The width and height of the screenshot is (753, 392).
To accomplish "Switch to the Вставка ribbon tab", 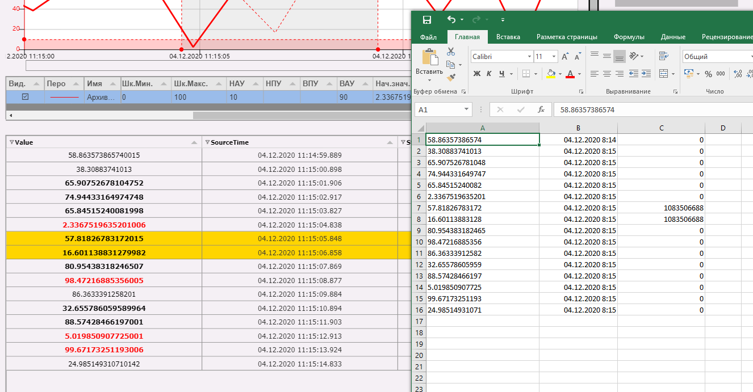I will (x=508, y=37).
